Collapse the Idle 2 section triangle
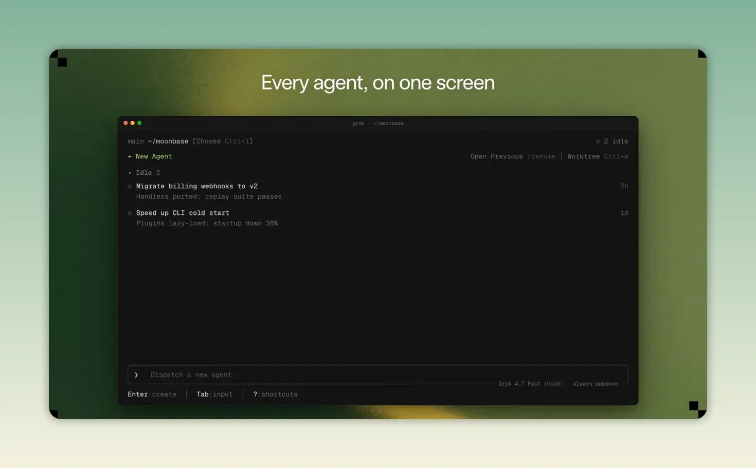The width and height of the screenshot is (756, 468). tap(130, 173)
